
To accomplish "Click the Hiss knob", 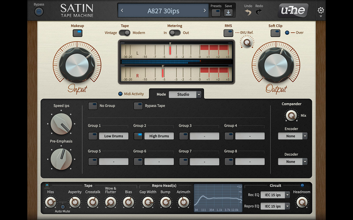I will [x=50, y=202].
